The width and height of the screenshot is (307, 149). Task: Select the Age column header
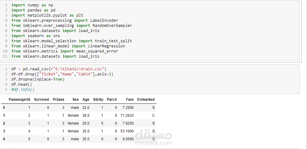pos(86,100)
